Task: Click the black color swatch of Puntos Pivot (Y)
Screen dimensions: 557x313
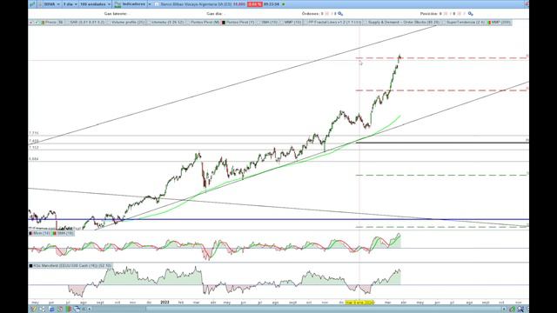Action: point(224,23)
